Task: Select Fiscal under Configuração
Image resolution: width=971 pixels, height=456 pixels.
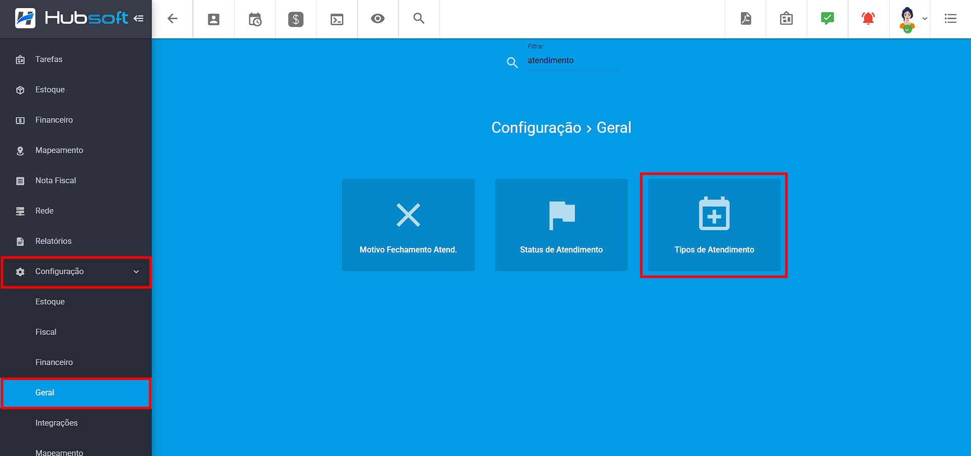Action: (76, 332)
